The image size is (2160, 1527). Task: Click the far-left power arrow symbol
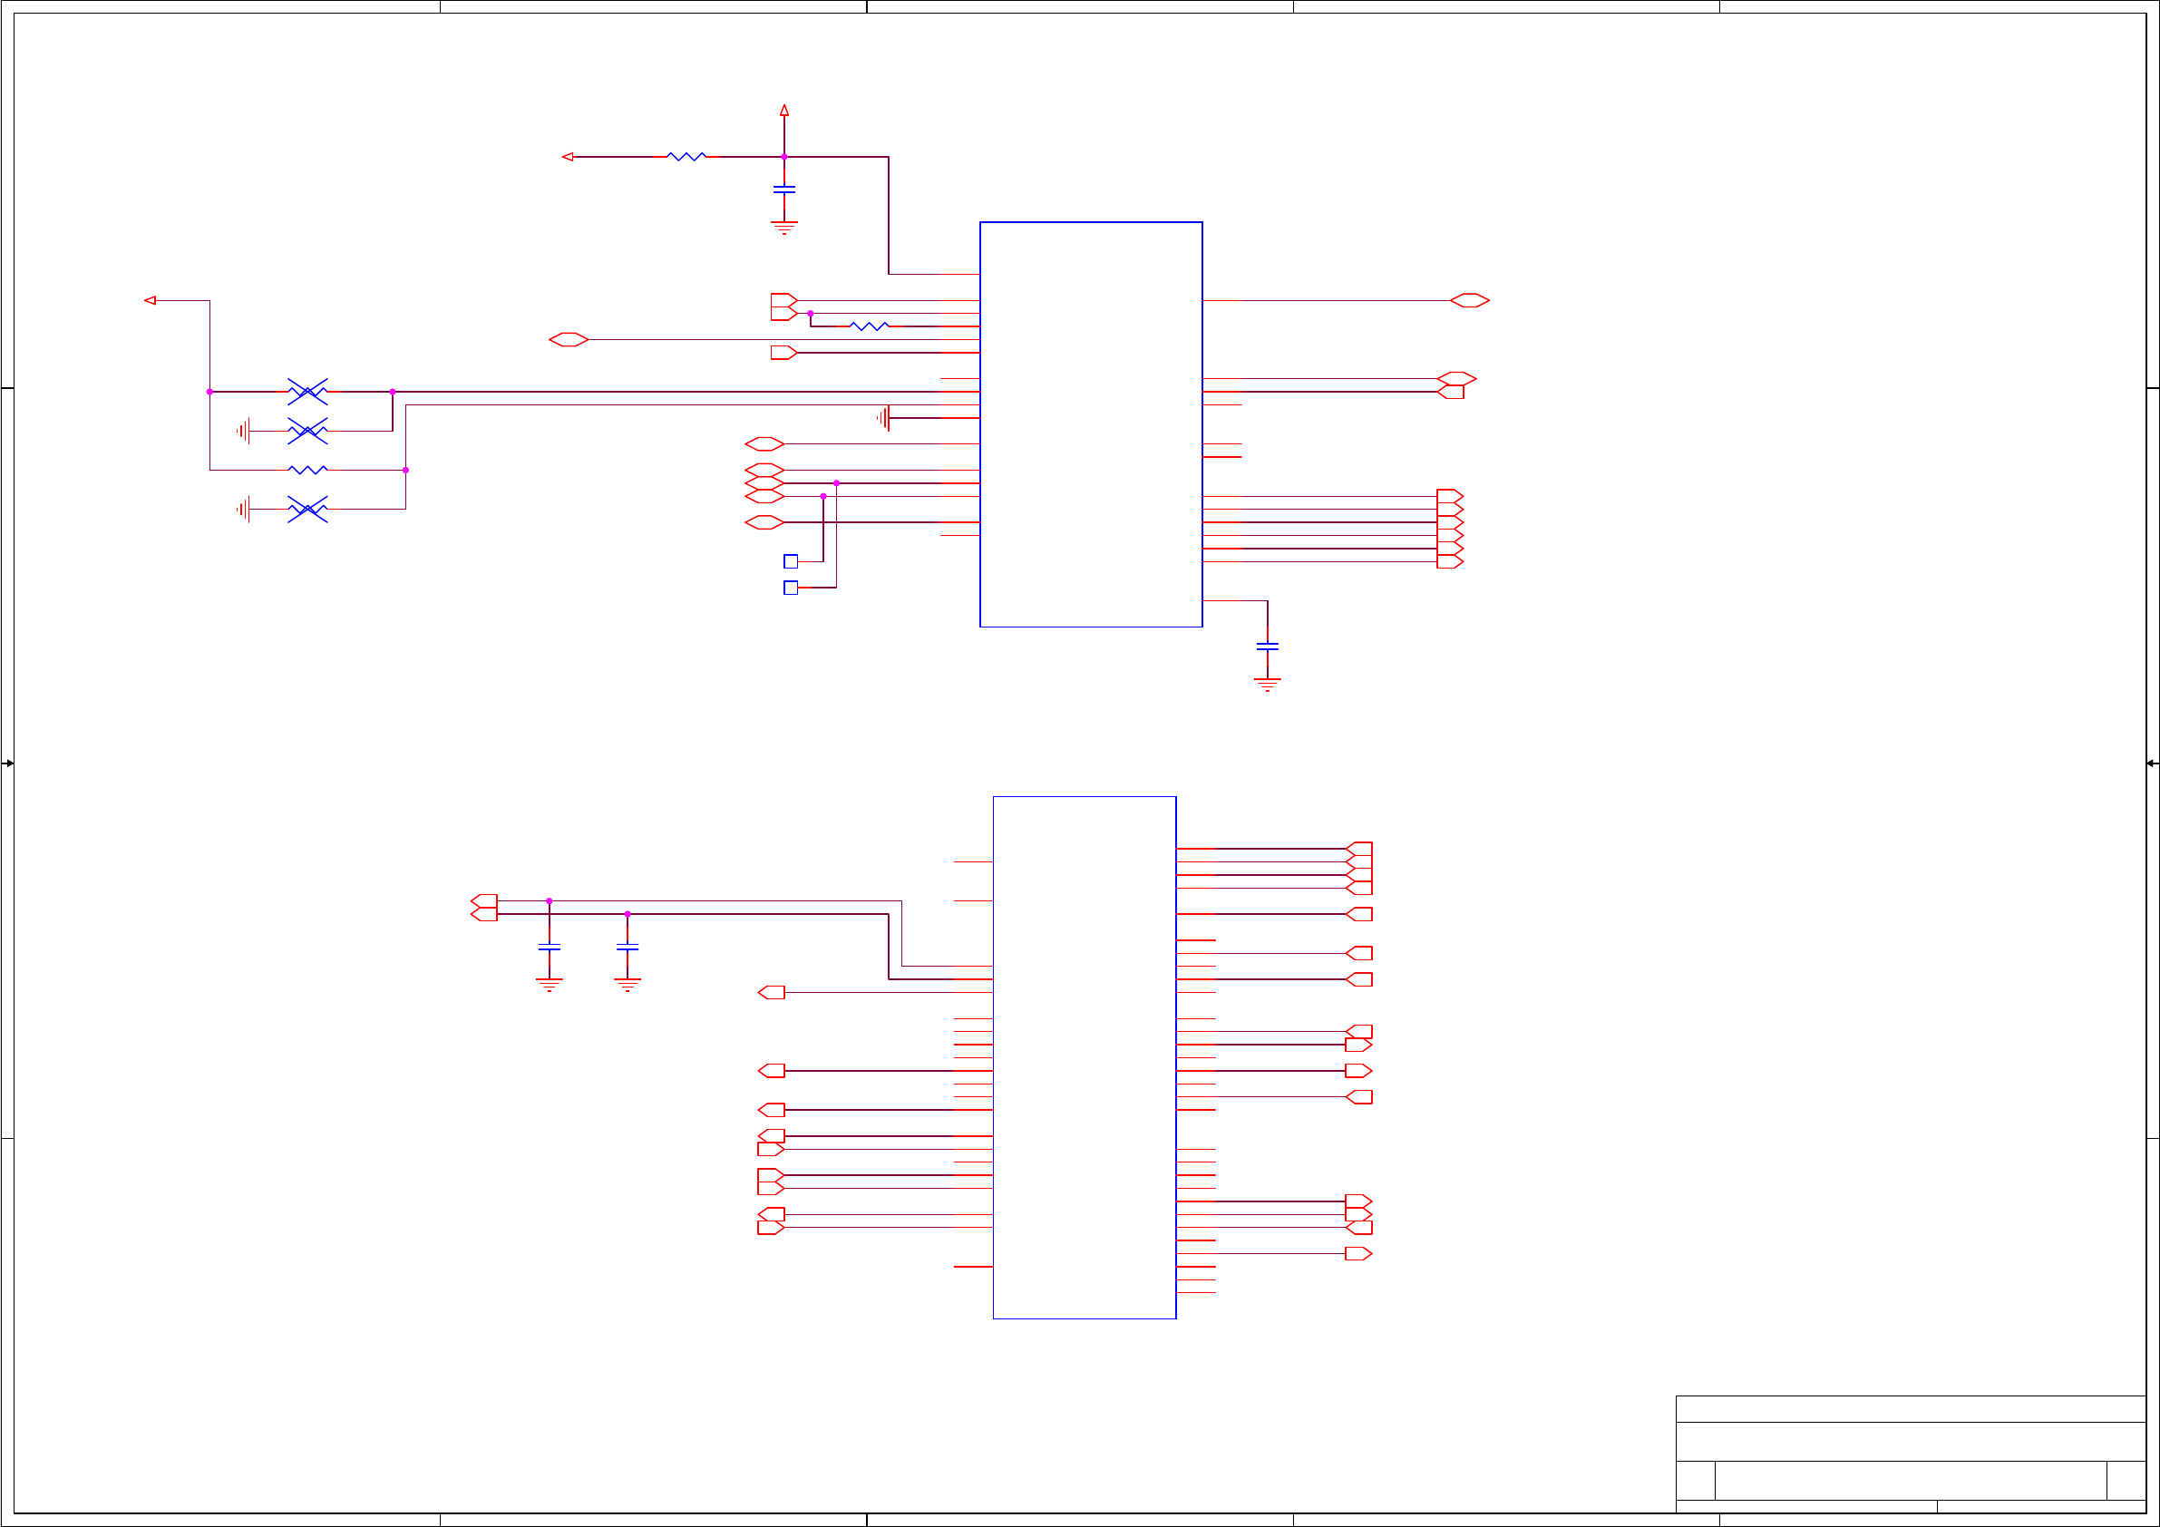click(x=150, y=301)
